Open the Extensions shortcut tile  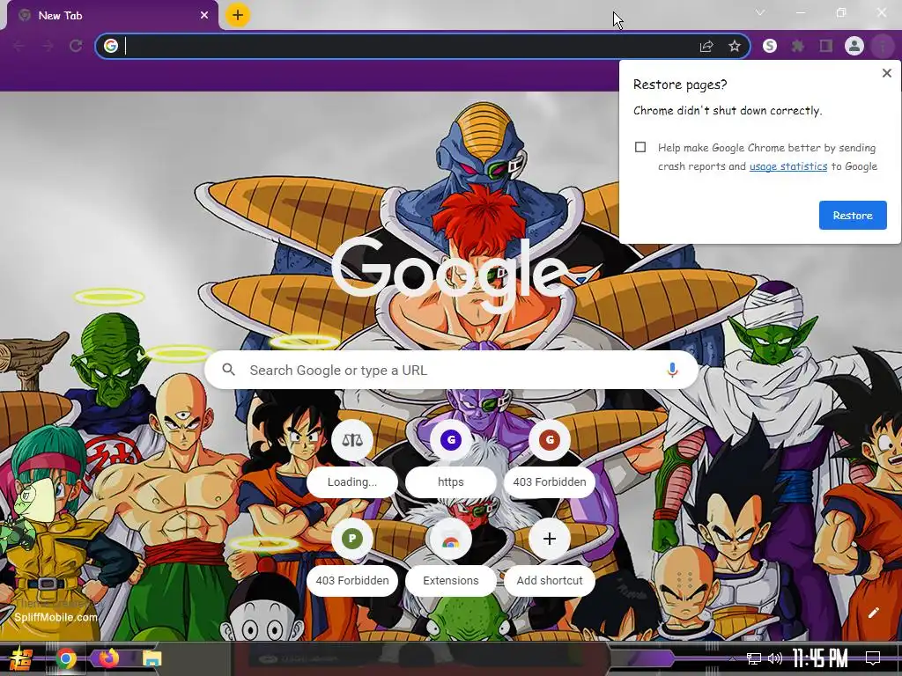[450, 556]
